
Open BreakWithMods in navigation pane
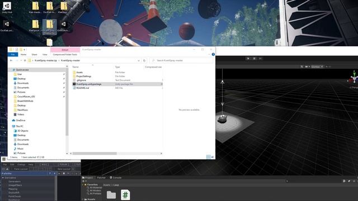pyautogui.click(x=25, y=101)
